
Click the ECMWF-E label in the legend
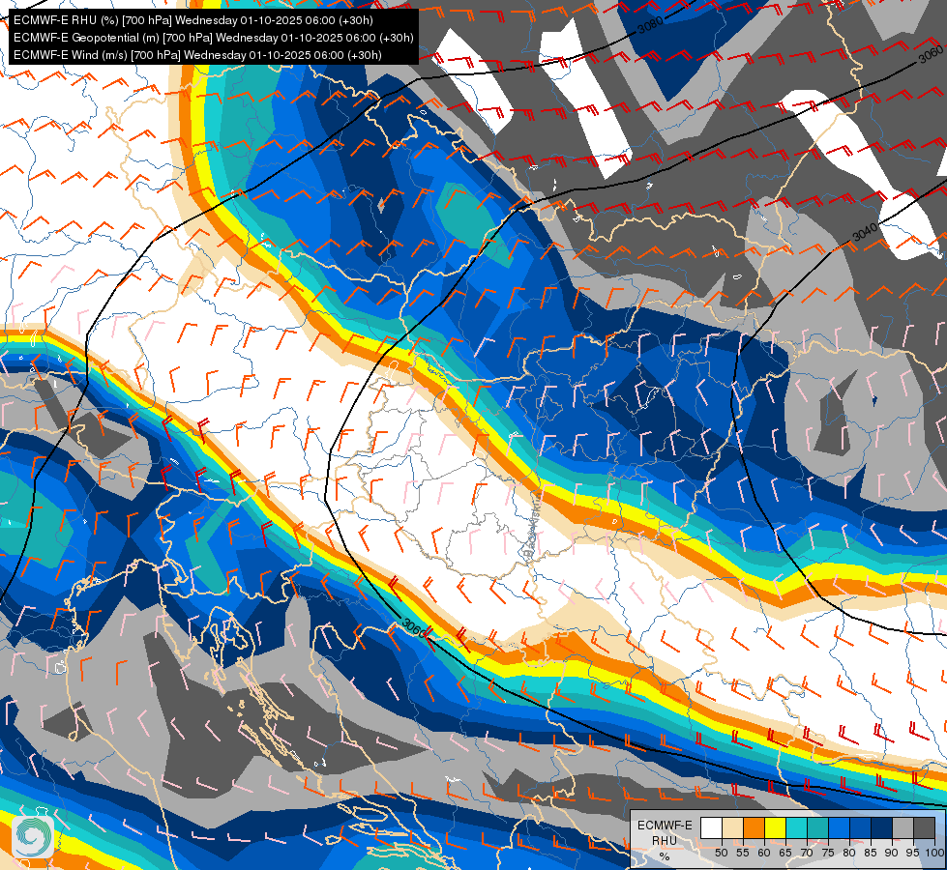tap(665, 826)
